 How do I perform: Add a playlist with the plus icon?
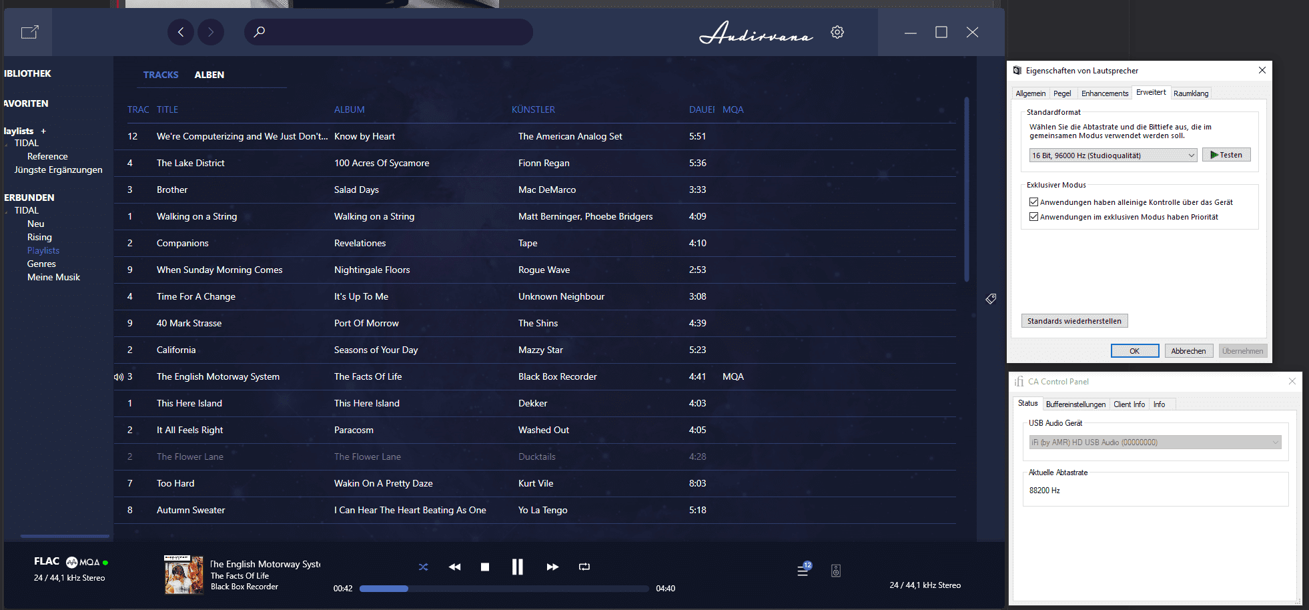coord(43,131)
